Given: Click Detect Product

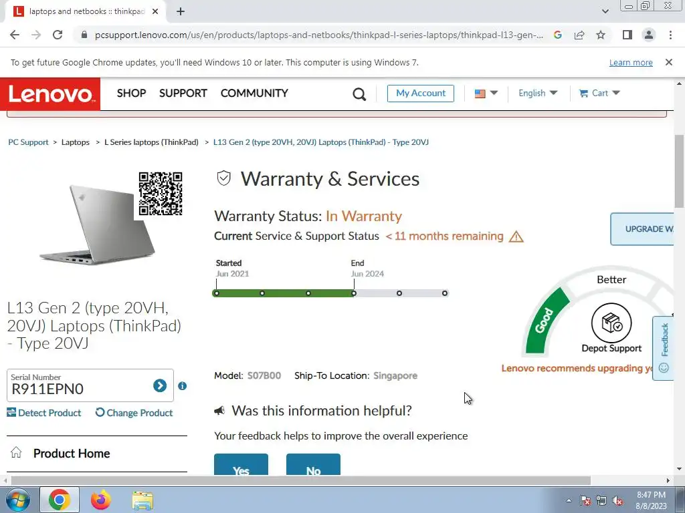Looking at the screenshot, I should tap(44, 413).
